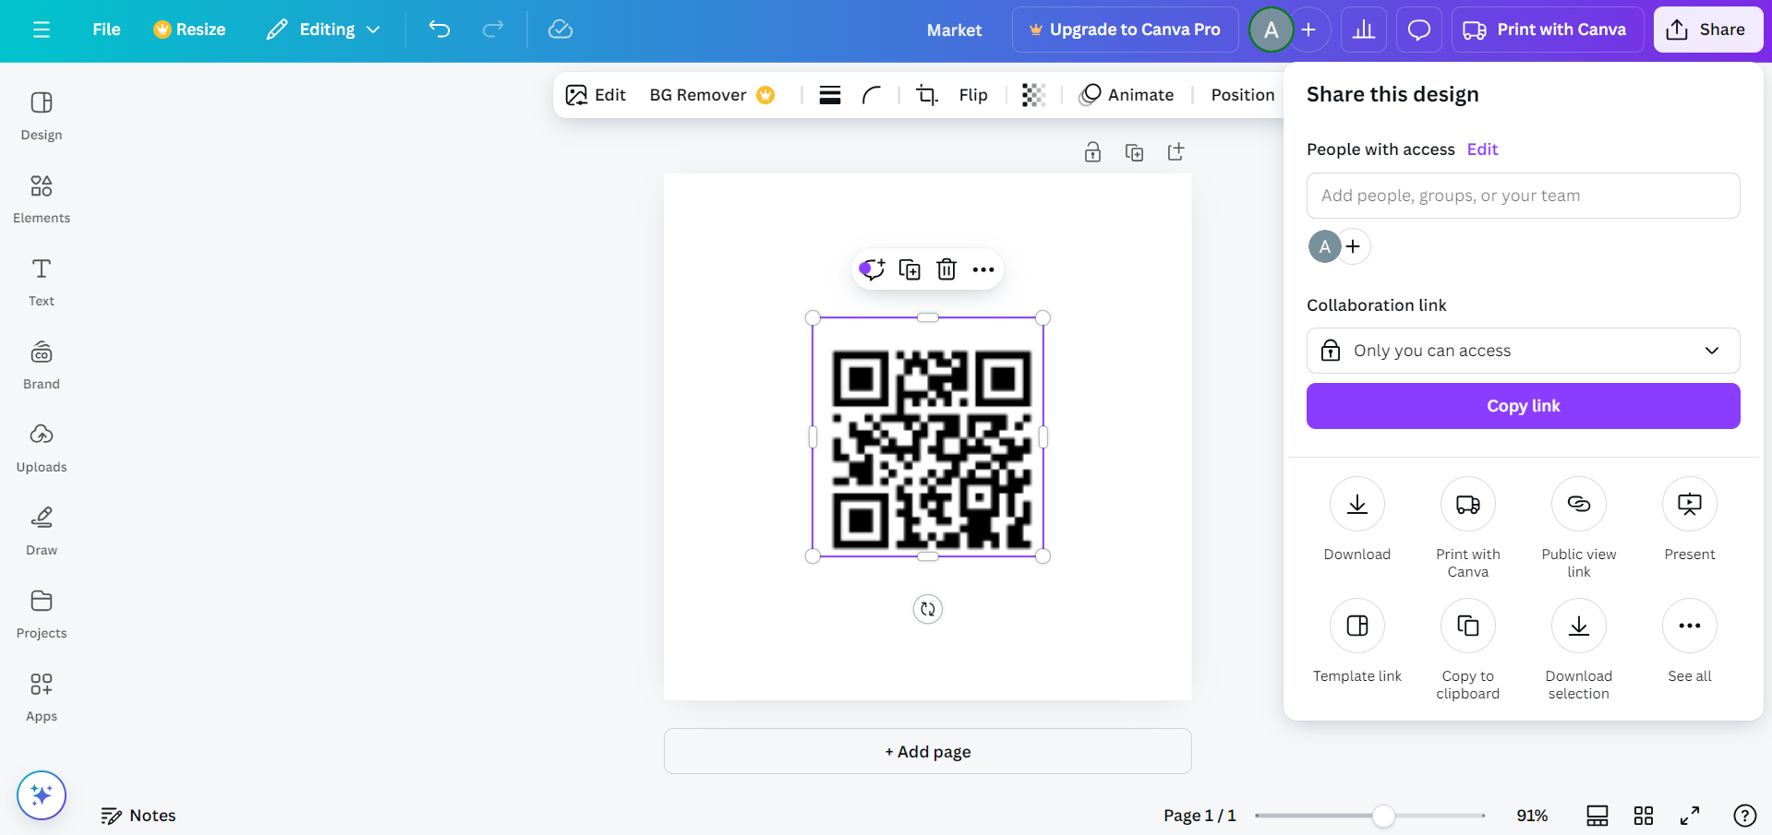Open more options for selected element
The height and width of the screenshot is (835, 1772).
[x=983, y=269]
